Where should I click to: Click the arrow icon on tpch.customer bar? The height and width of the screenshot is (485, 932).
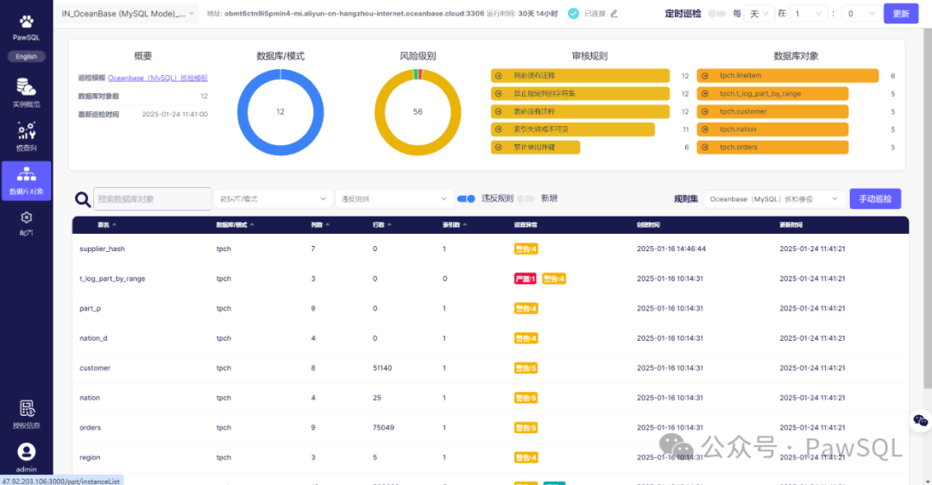pos(705,111)
